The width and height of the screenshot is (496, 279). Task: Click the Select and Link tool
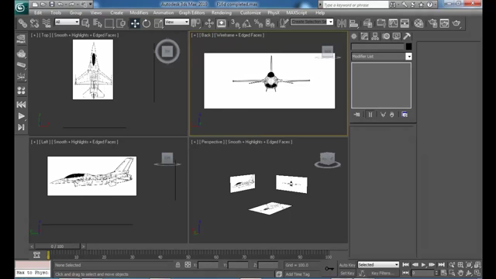[22, 23]
